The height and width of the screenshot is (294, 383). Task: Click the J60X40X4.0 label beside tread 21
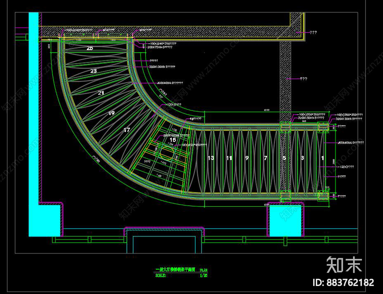click(x=170, y=83)
